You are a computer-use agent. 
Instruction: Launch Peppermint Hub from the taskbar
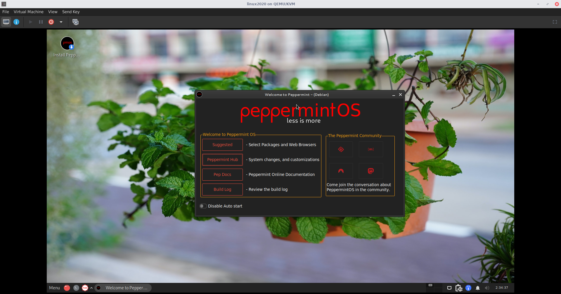pyautogui.click(x=85, y=288)
